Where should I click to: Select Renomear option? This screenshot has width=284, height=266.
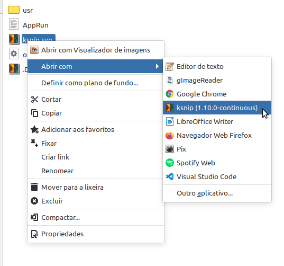click(x=96, y=171)
